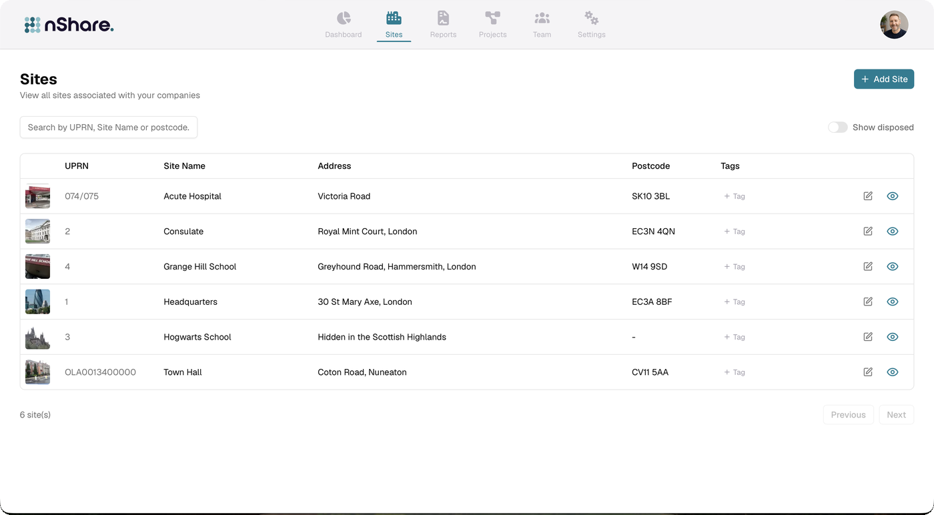
Task: View the Acute Hospital site via eye icon
Action: point(893,196)
